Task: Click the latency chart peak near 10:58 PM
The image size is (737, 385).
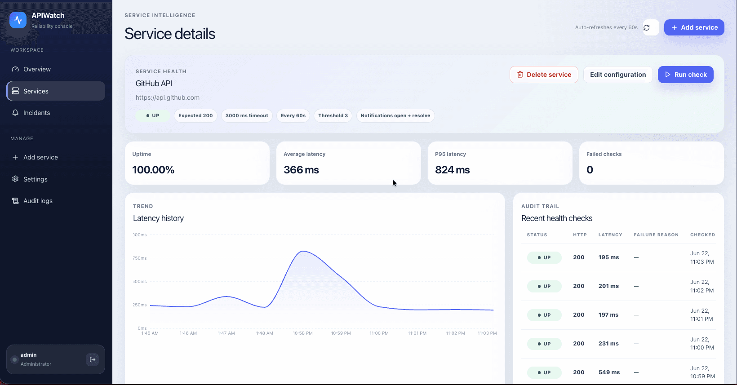Action: [304, 251]
